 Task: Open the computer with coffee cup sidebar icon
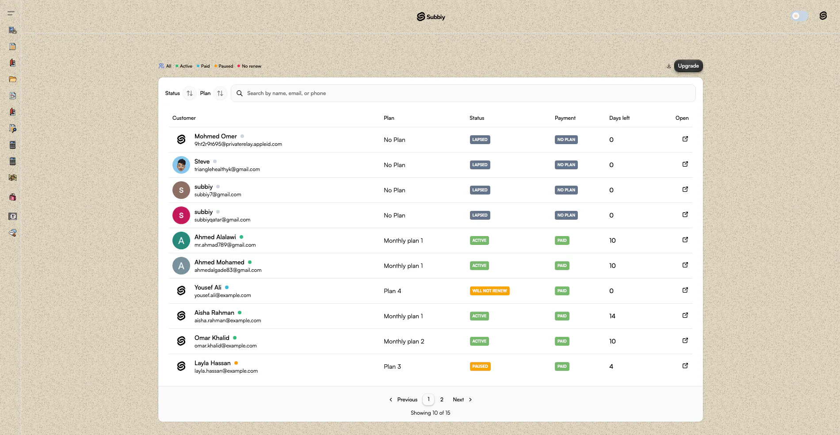coord(13,30)
